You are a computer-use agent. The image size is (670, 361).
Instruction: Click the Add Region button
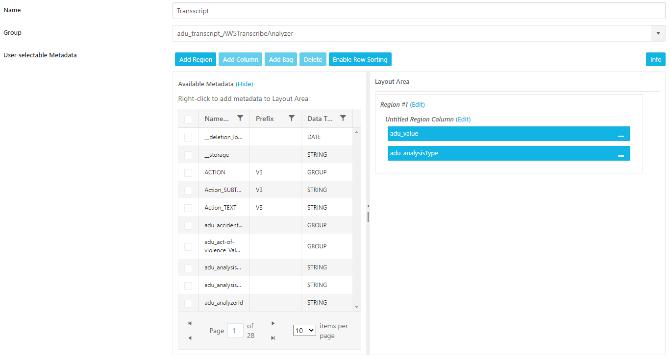pyautogui.click(x=196, y=59)
